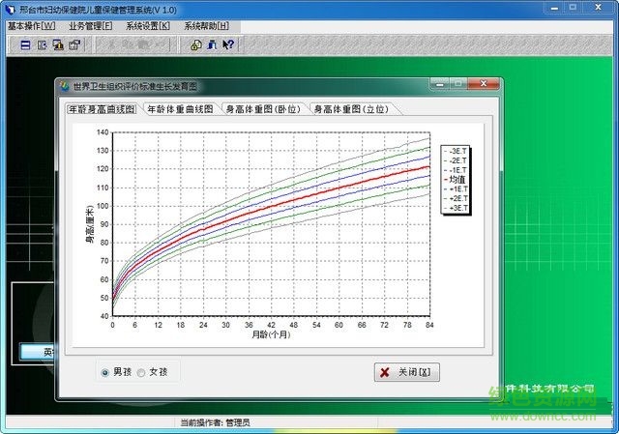Click the partly hidden blue button behind the dialog

(37, 352)
